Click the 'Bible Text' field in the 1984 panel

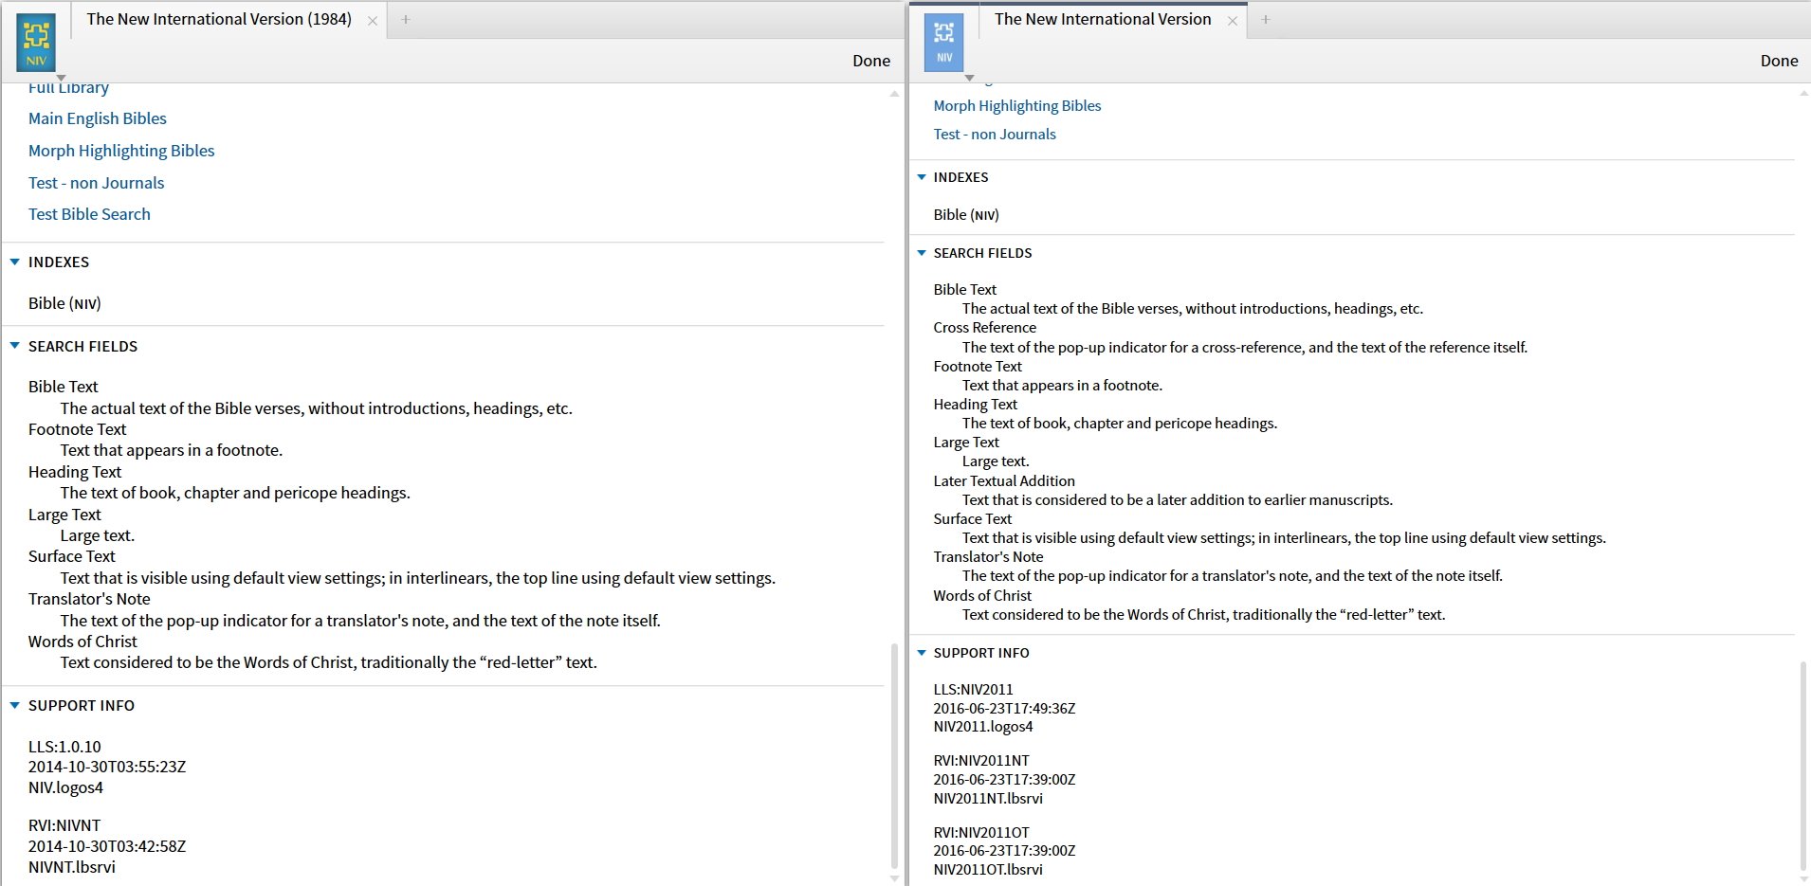(x=63, y=387)
